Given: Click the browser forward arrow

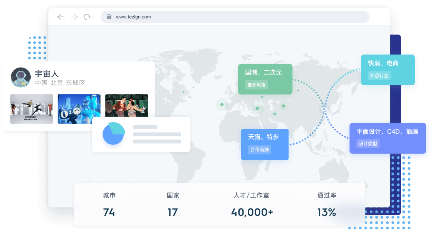Looking at the screenshot, I should (74, 17).
